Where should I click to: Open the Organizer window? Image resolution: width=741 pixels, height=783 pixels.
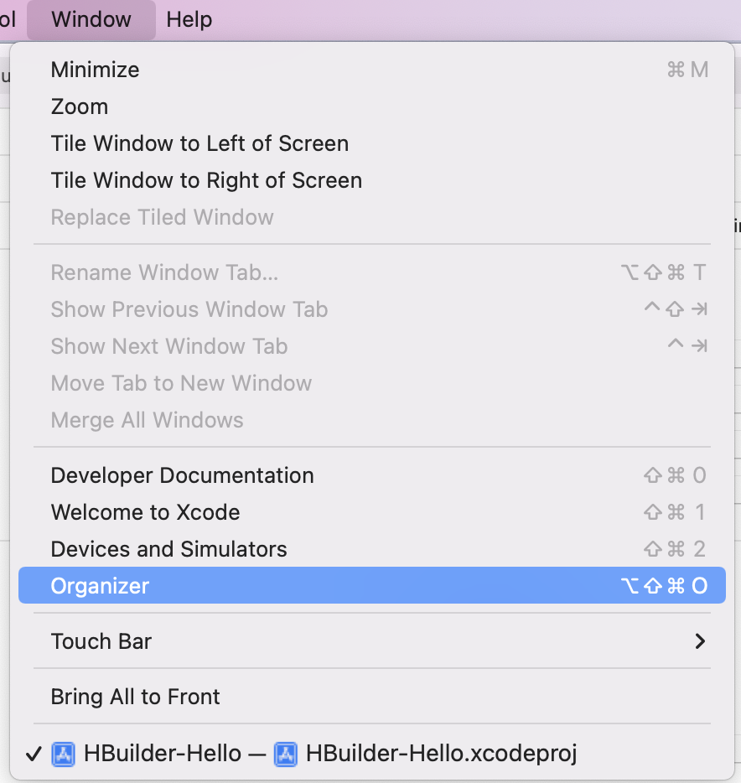[x=372, y=585]
